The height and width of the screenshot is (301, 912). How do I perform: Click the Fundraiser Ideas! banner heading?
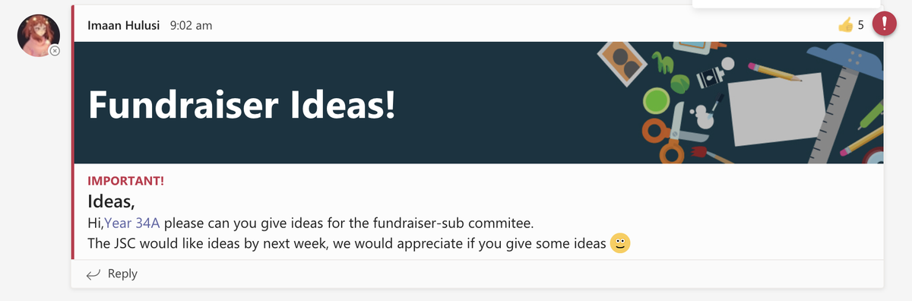pos(242,103)
